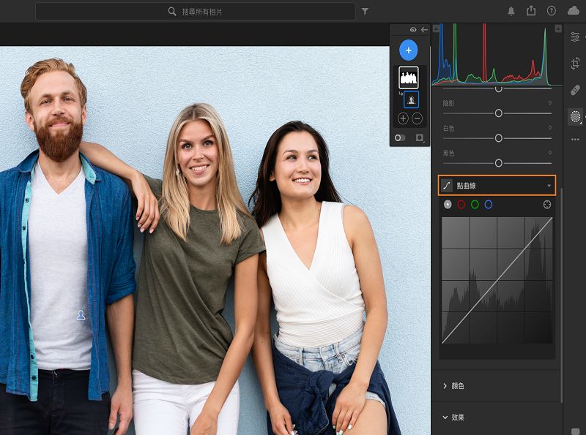The width and height of the screenshot is (586, 435).
Task: Collapse the 效果 section
Action: pyautogui.click(x=445, y=417)
